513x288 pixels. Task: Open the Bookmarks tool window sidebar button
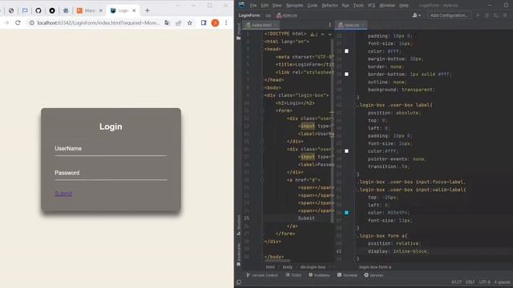pos(239,254)
